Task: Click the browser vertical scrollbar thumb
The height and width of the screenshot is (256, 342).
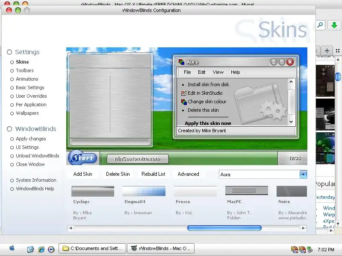Action: pos(338,76)
